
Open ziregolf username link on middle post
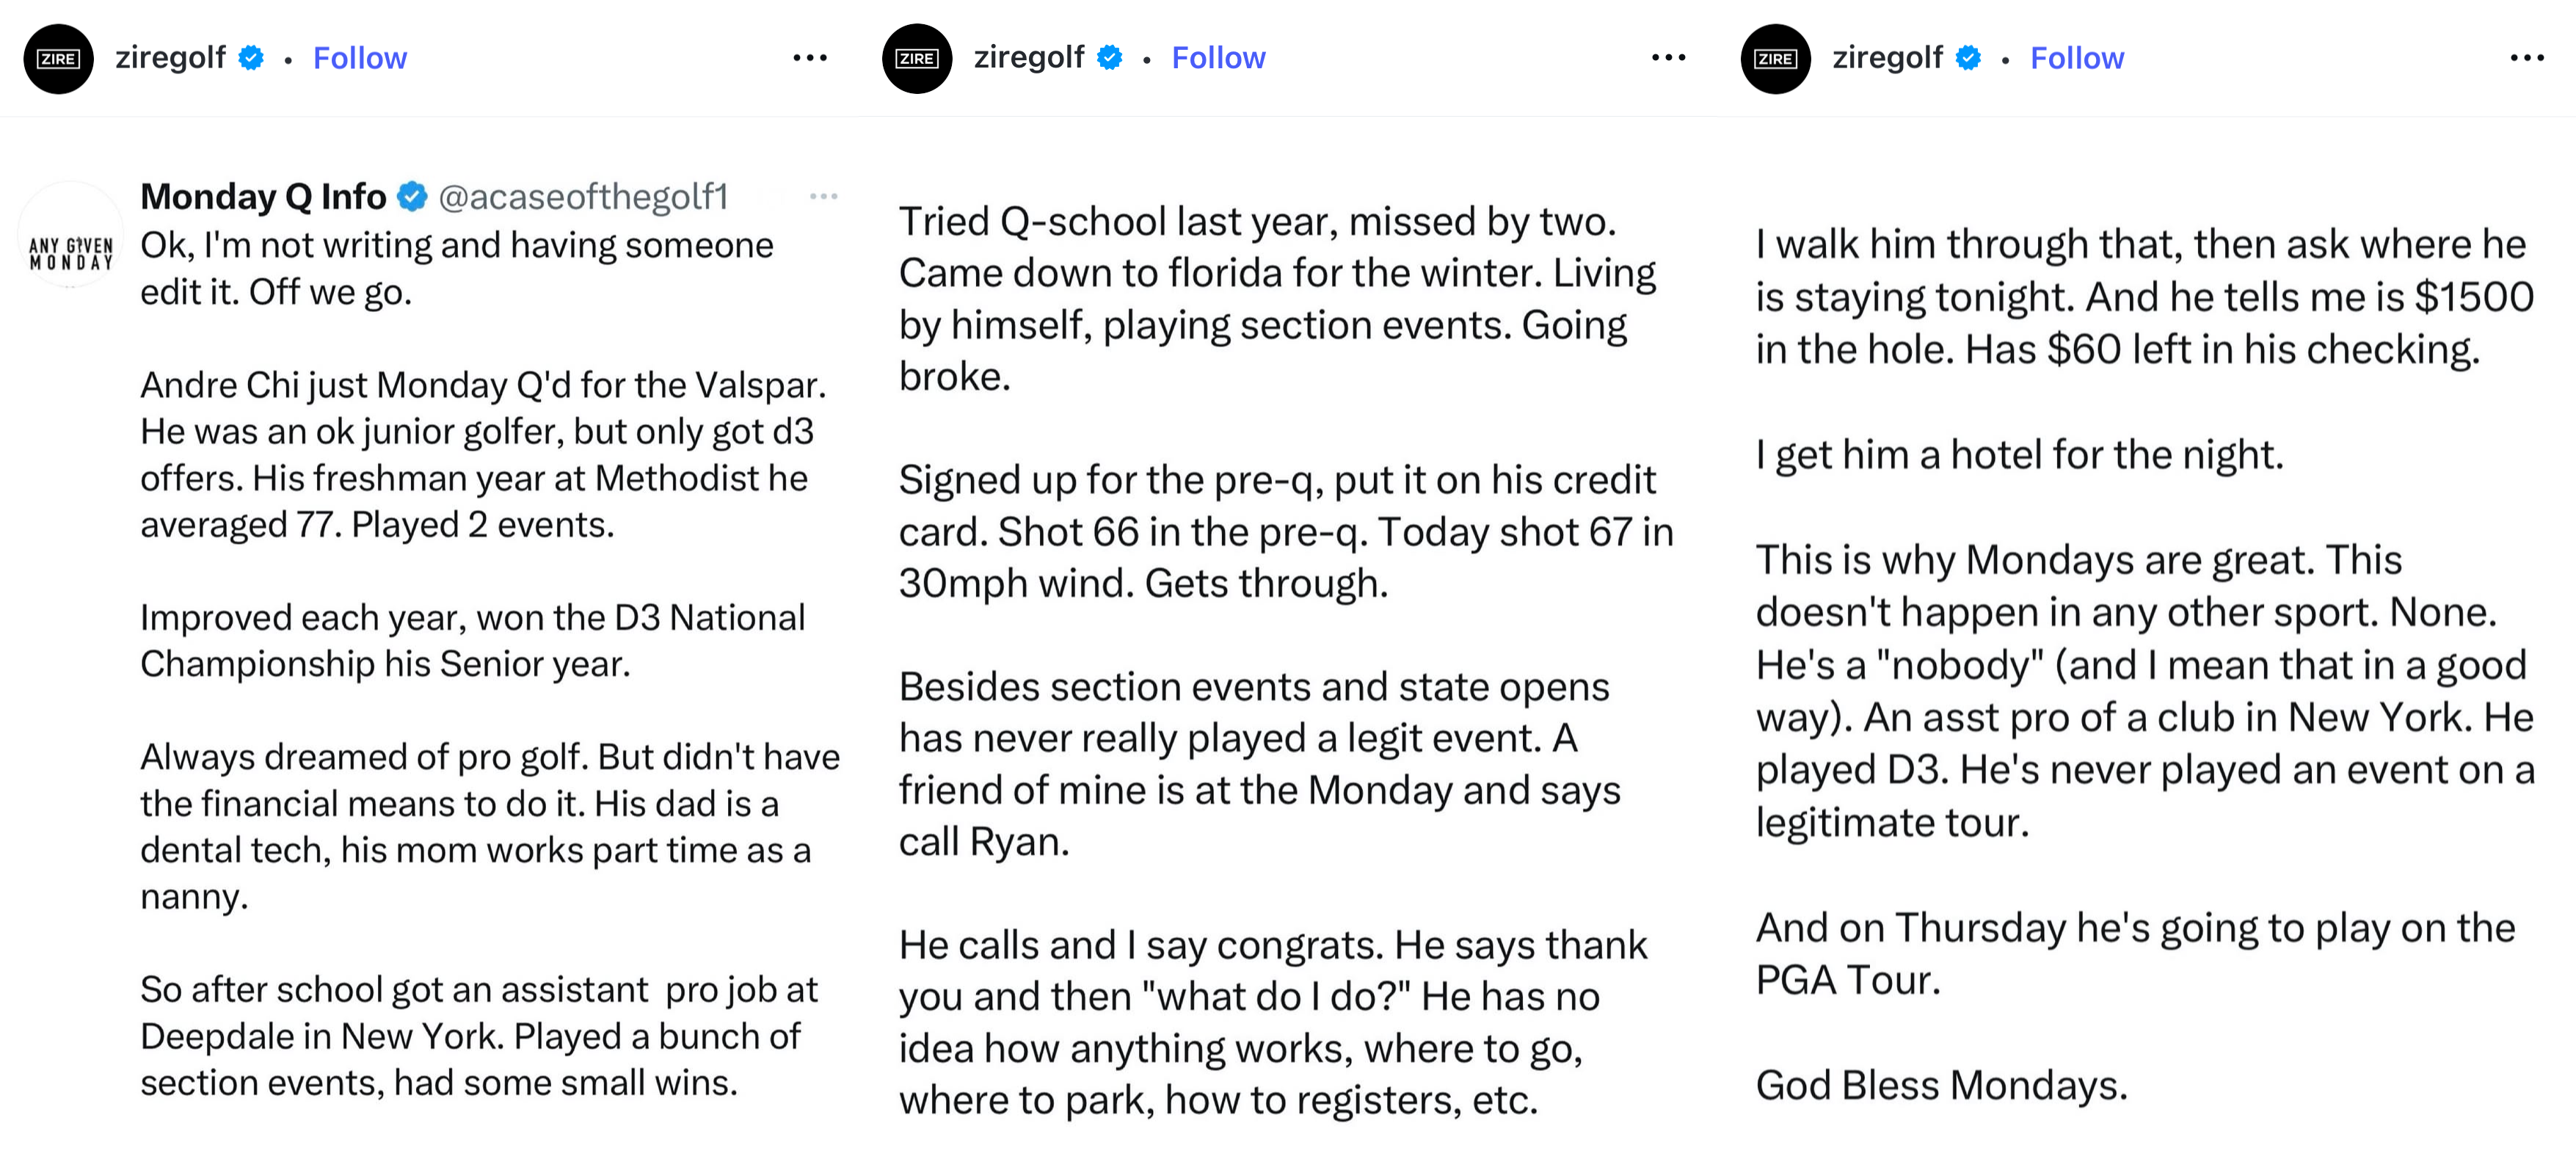click(1028, 58)
